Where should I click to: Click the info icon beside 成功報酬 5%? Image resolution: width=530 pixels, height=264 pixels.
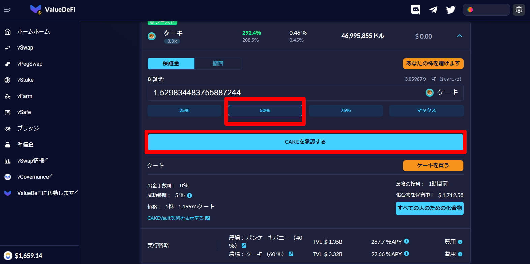pyautogui.click(x=190, y=195)
